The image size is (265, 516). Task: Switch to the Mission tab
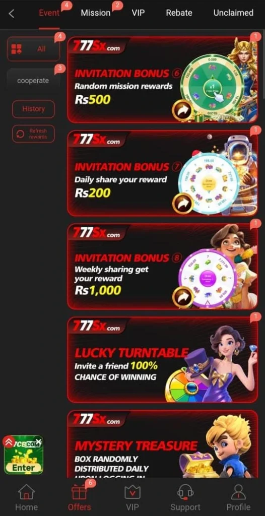click(95, 13)
